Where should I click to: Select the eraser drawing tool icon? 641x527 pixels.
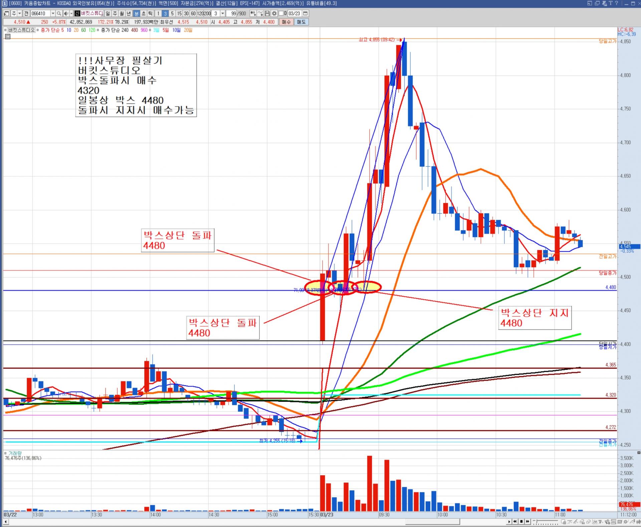(x=589, y=522)
